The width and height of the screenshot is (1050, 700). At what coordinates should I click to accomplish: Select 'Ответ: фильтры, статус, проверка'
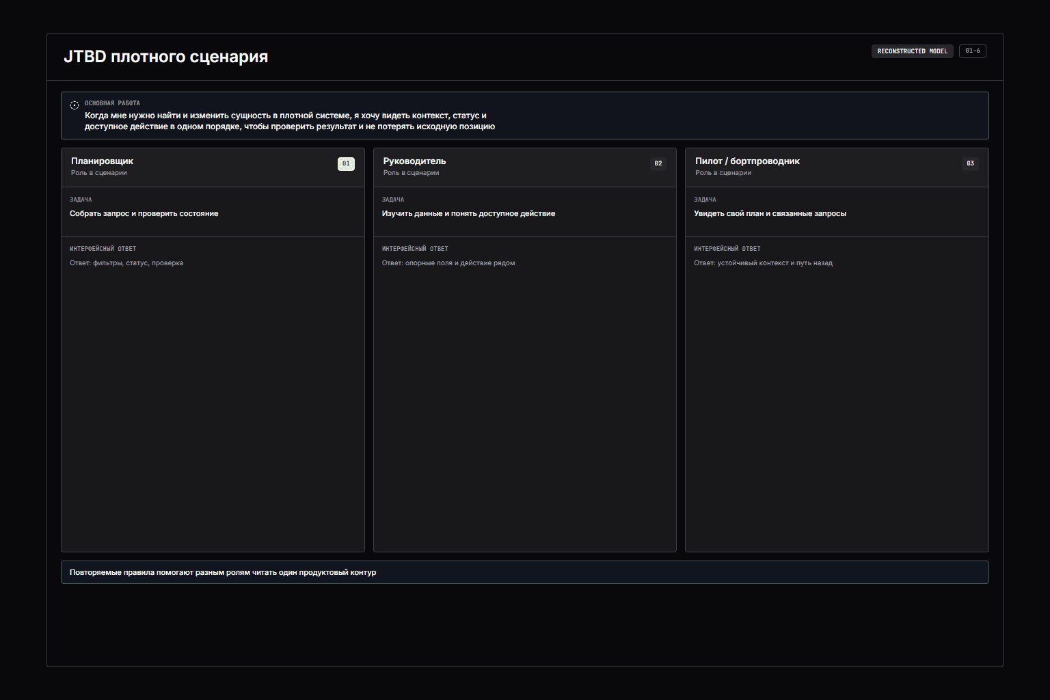tap(126, 263)
